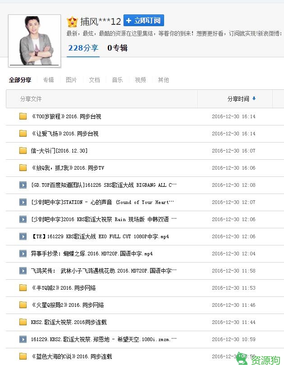Image resolution: width=284 pixels, height=365 pixels.
Task: Open 《放Q我，抓J我》2016.同步TV folder
Action: click(x=68, y=168)
